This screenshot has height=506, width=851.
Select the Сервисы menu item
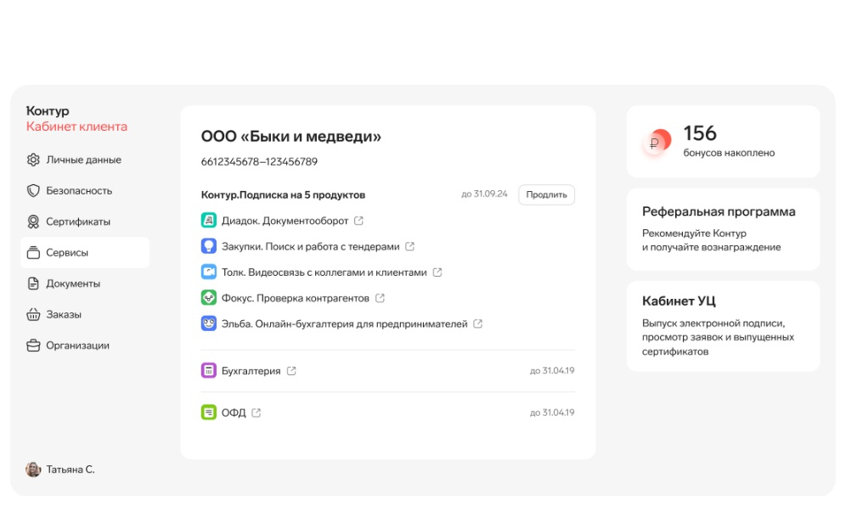[x=85, y=252]
